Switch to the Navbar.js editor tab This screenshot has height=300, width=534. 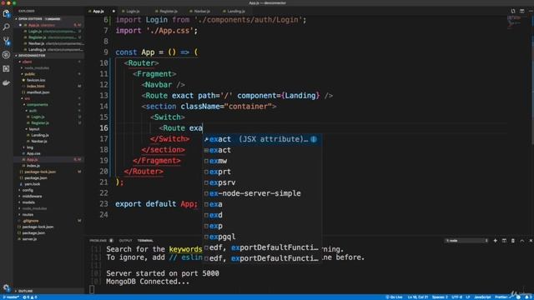pos(202,11)
